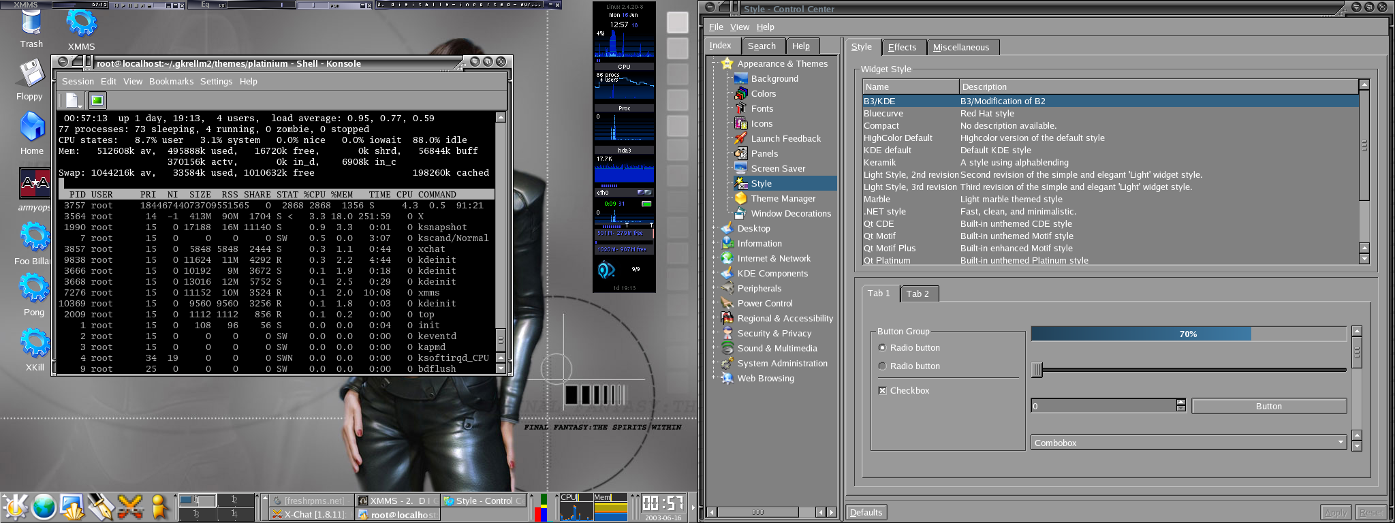Viewport: 1395px width, 523px height.
Task: Select the second Radio button option
Action: click(x=883, y=366)
